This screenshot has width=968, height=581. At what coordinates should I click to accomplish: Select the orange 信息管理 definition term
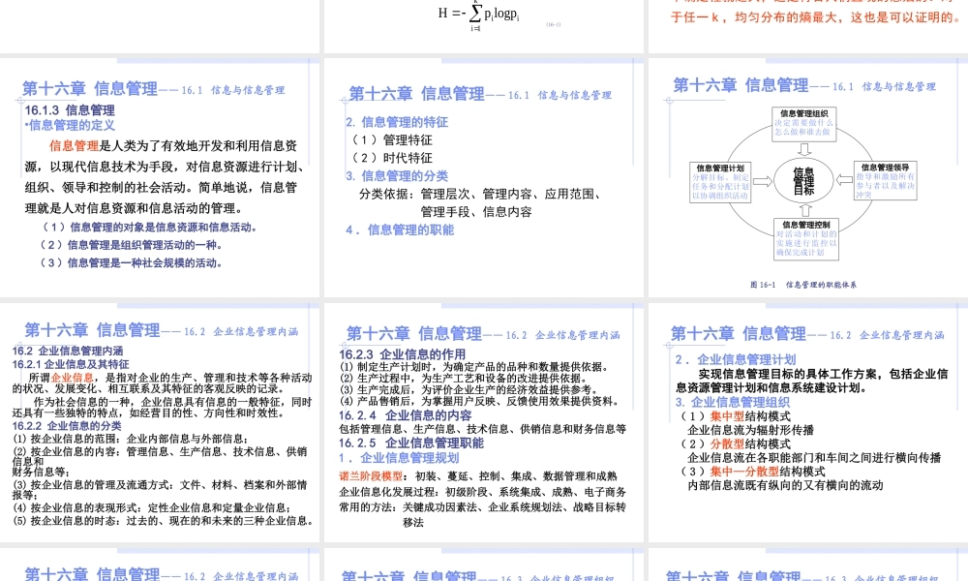point(76,146)
